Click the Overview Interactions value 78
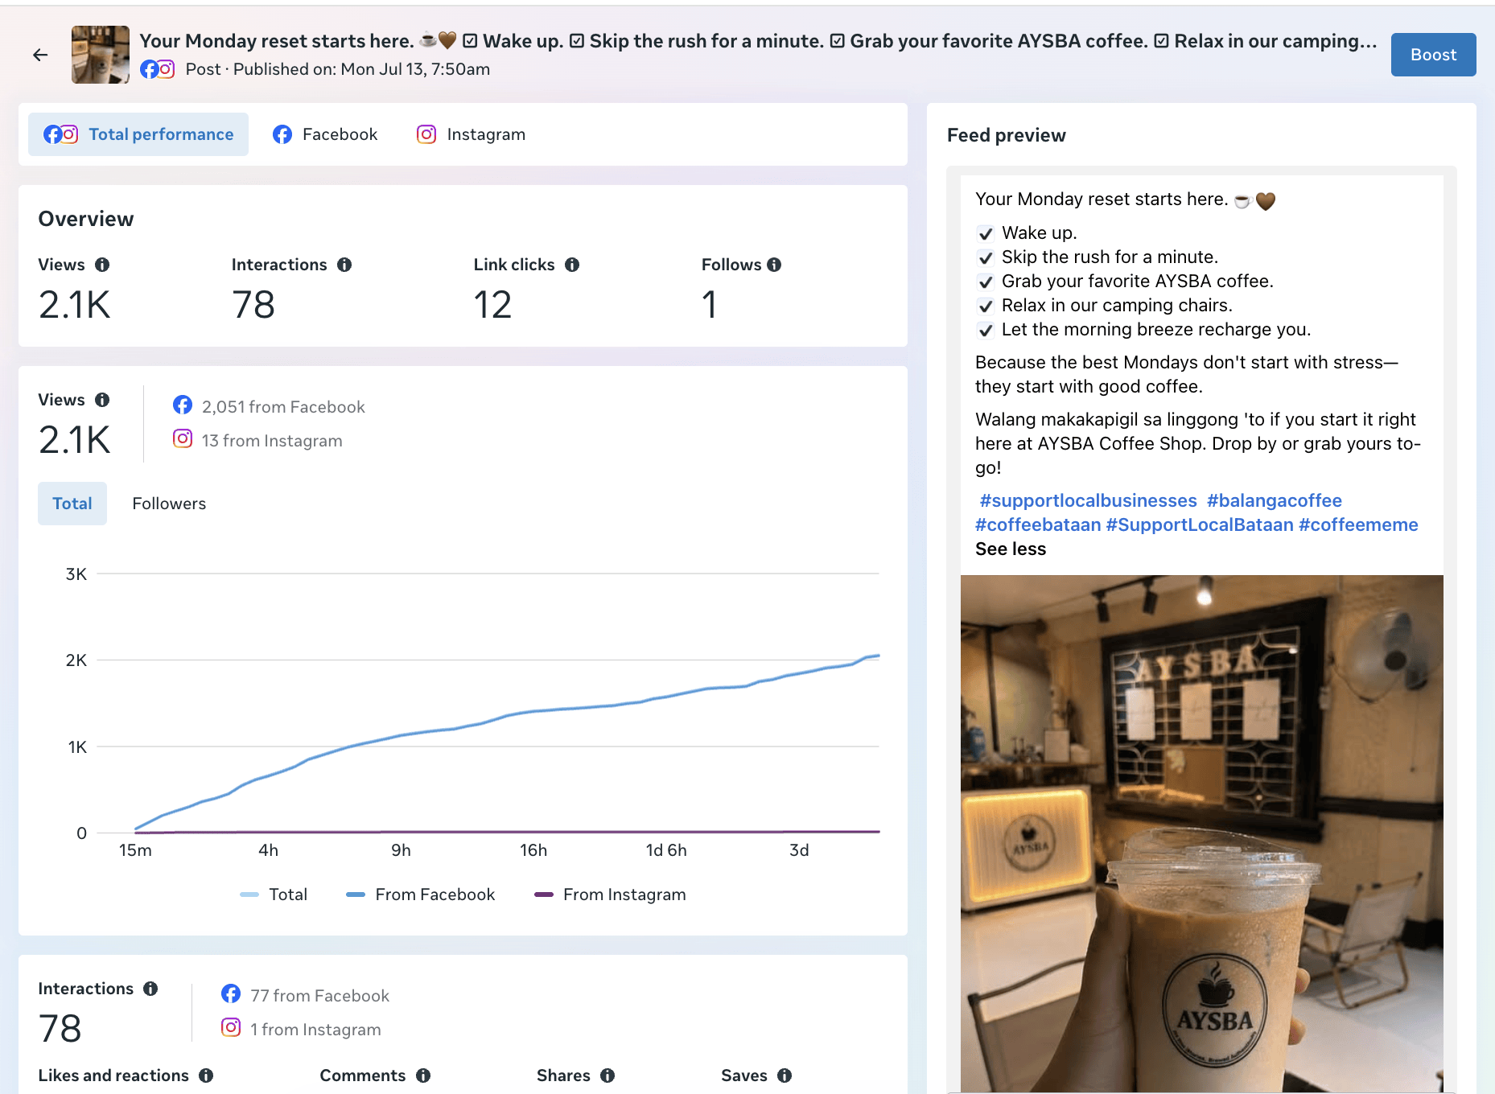 click(253, 305)
